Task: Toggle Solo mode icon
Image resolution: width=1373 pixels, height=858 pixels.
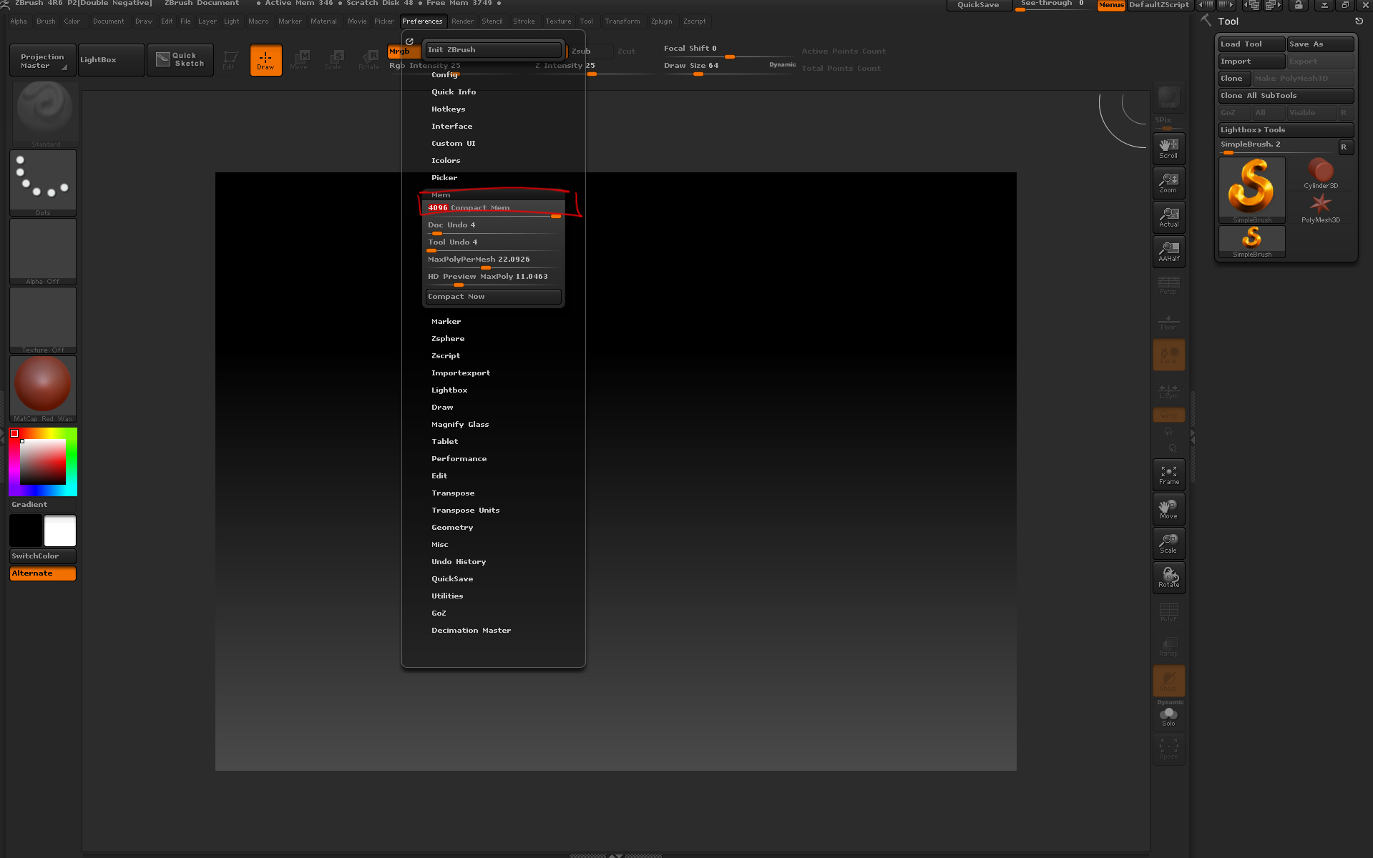Action: tap(1168, 716)
